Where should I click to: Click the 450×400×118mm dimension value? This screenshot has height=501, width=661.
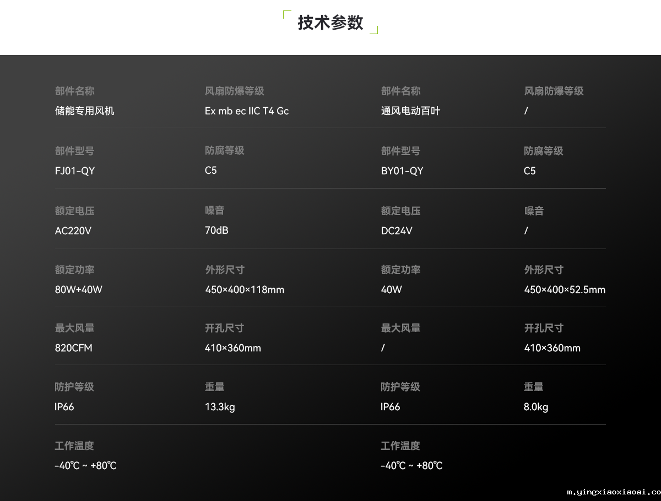click(245, 289)
